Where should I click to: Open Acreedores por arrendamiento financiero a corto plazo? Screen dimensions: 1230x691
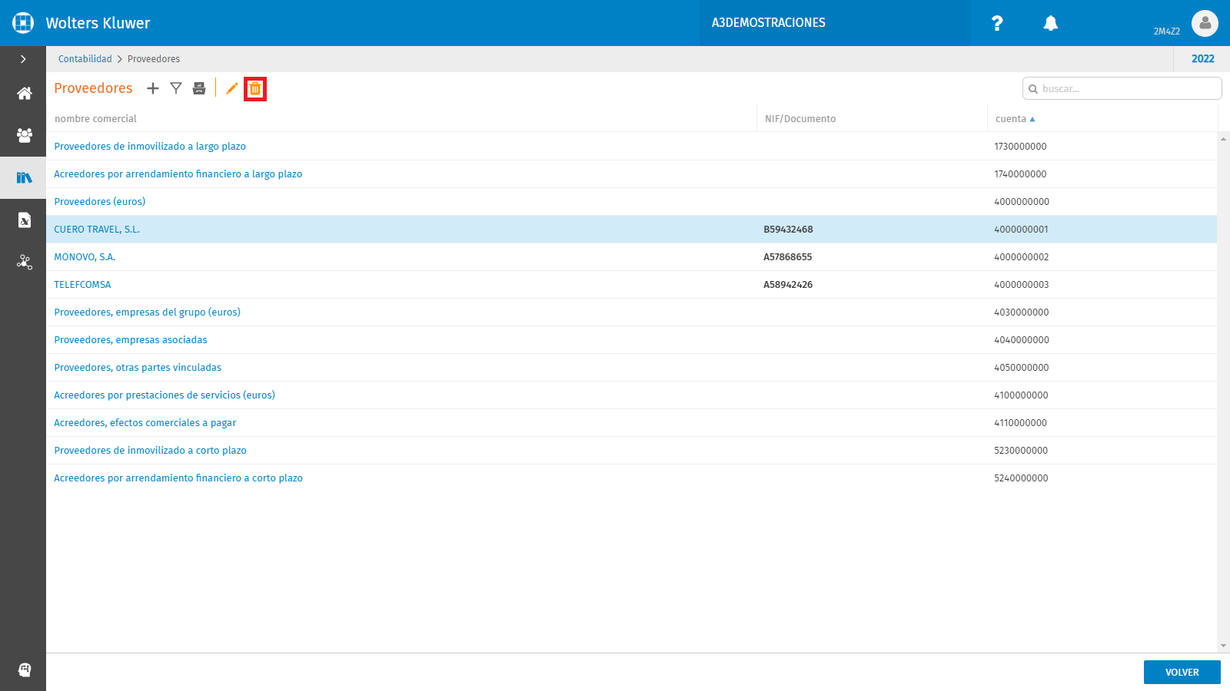point(178,478)
